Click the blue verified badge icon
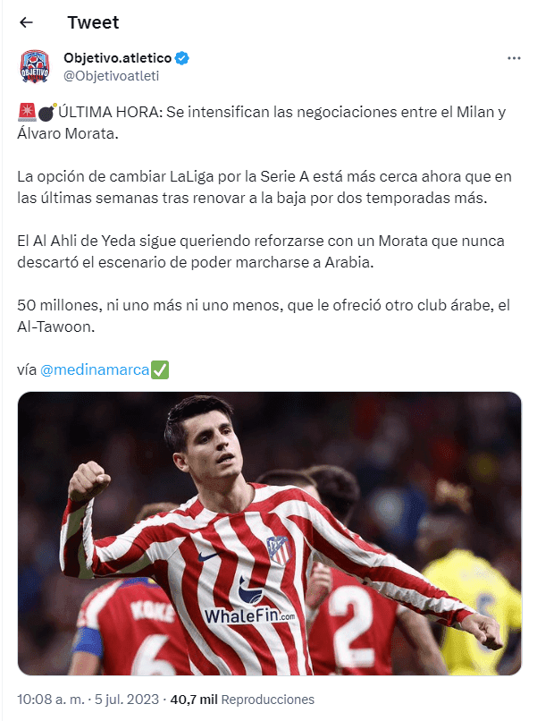This screenshot has height=721, width=537. [182, 58]
